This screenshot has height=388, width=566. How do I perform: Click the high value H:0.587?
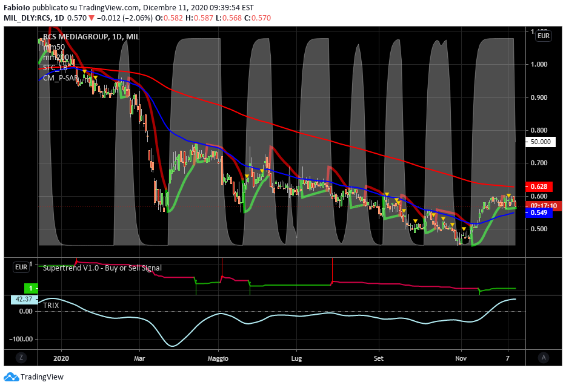pyautogui.click(x=199, y=18)
